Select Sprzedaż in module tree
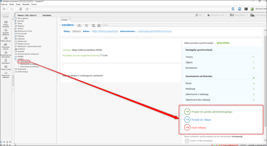267x146 pixels. [x=21, y=21]
